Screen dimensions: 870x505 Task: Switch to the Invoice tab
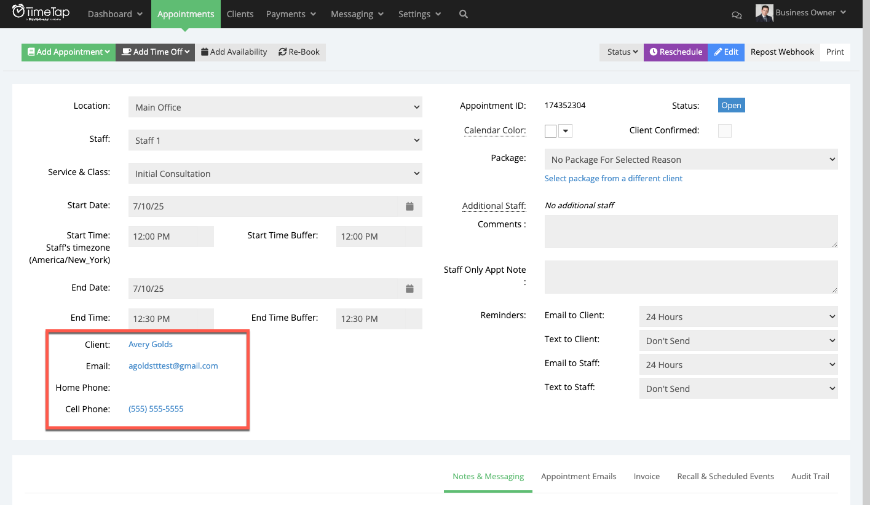[x=646, y=476]
